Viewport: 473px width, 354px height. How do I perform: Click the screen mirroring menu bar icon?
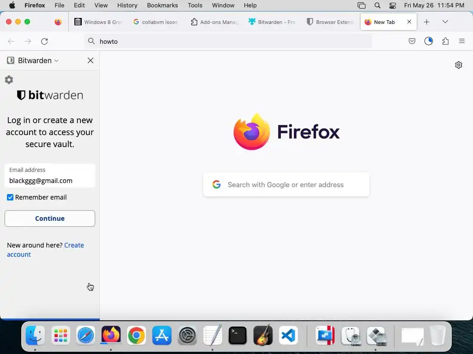coord(361,6)
